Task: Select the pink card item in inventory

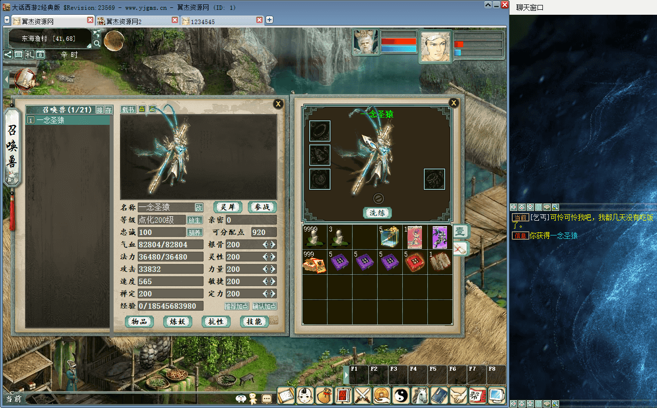Action: tap(415, 237)
